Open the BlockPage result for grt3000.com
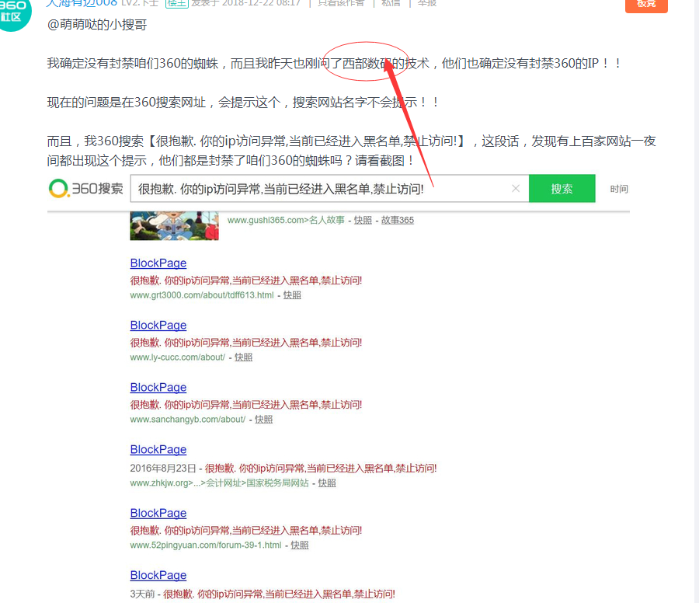Screen dimensions: 699x603 158,263
